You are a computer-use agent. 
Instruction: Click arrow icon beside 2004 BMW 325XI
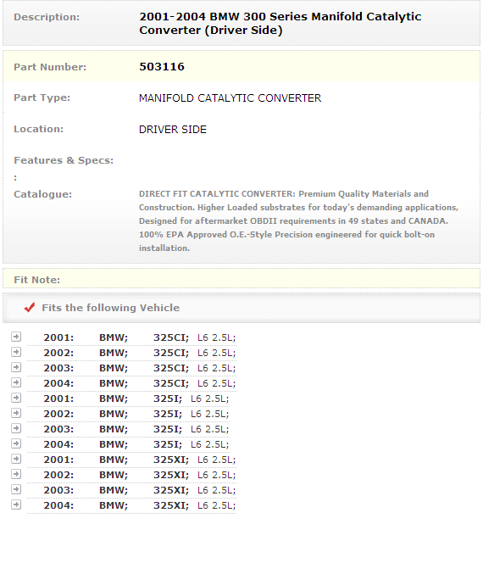click(16, 504)
